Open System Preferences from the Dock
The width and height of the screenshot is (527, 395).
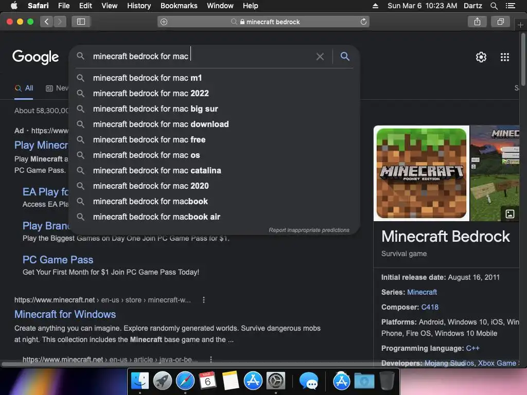pos(276,381)
